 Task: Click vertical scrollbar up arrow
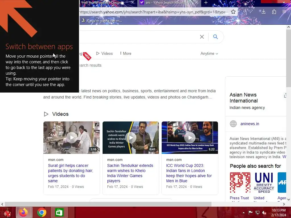pos(288,27)
